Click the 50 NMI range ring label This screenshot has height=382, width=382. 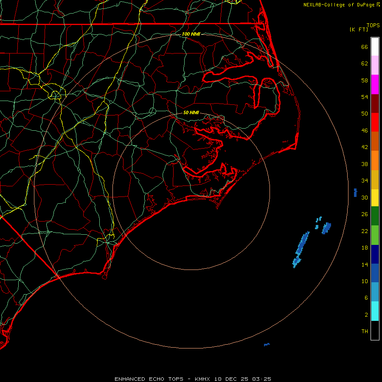pyautogui.click(x=191, y=112)
